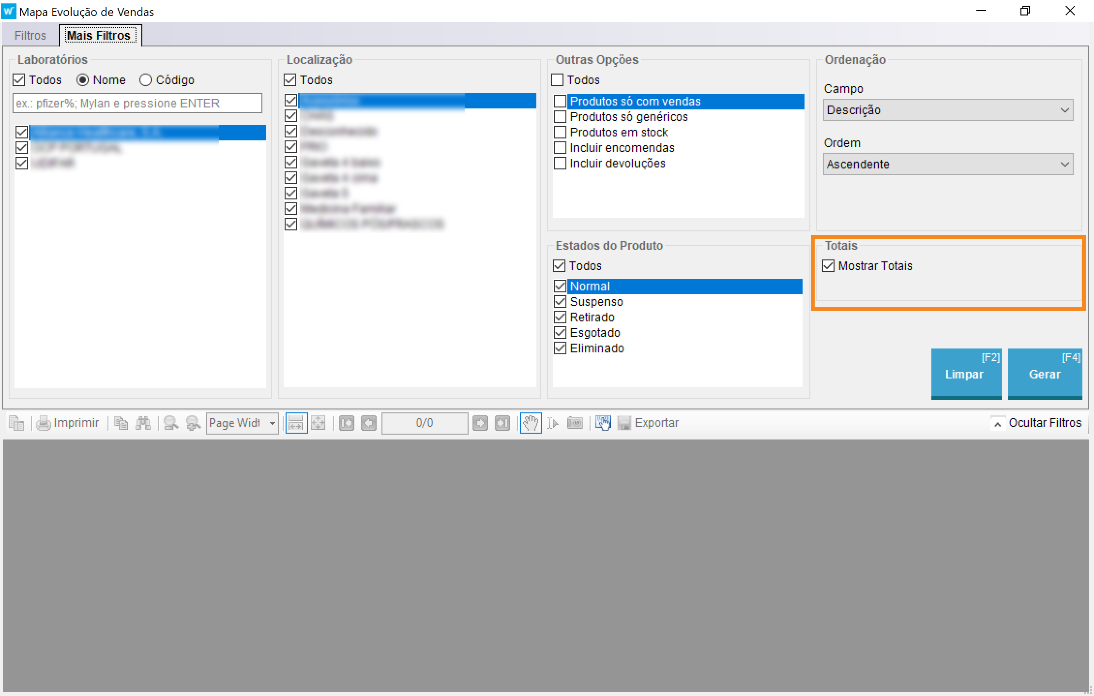
Task: Click the Imprimir printer icon
Action: pyautogui.click(x=44, y=424)
